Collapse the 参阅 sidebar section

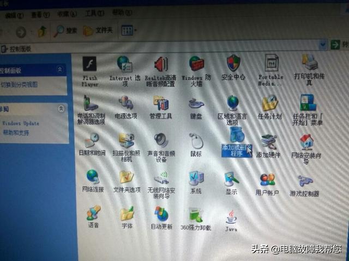pyautogui.click(x=61, y=109)
